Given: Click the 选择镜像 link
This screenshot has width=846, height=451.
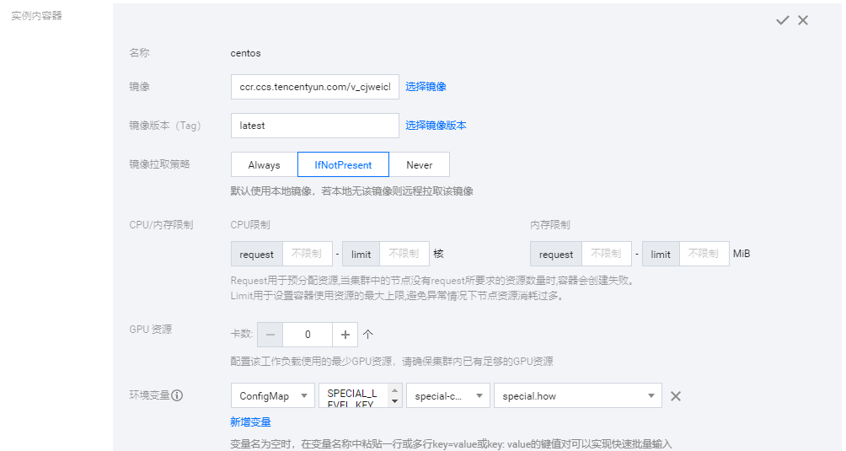Looking at the screenshot, I should coord(426,87).
